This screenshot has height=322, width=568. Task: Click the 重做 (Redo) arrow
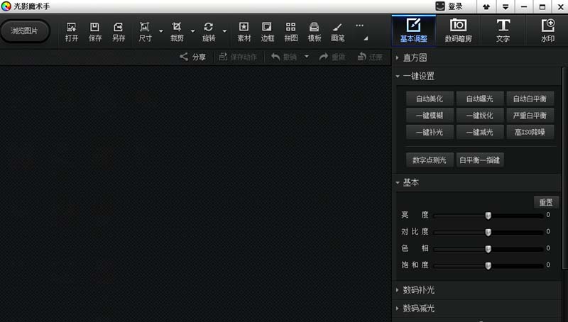pyautogui.click(x=324, y=57)
